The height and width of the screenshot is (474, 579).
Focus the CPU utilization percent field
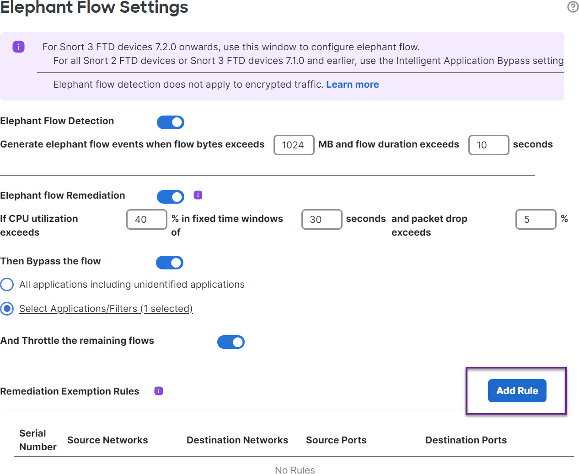click(x=147, y=220)
